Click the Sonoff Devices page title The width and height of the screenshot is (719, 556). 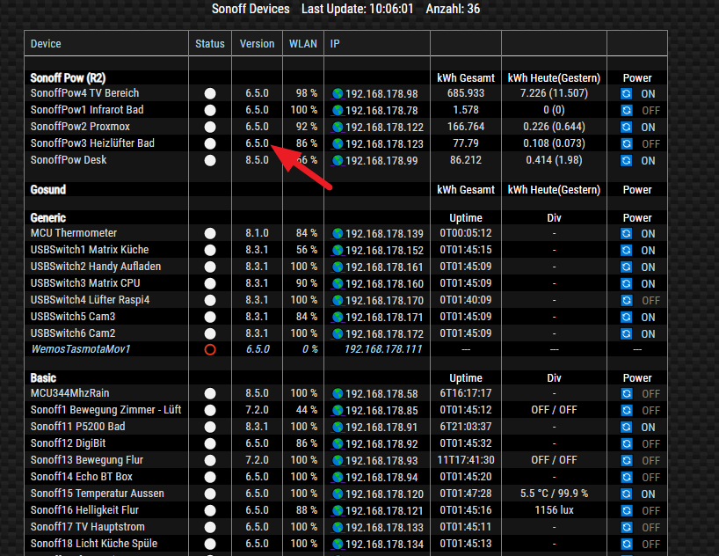251,9
